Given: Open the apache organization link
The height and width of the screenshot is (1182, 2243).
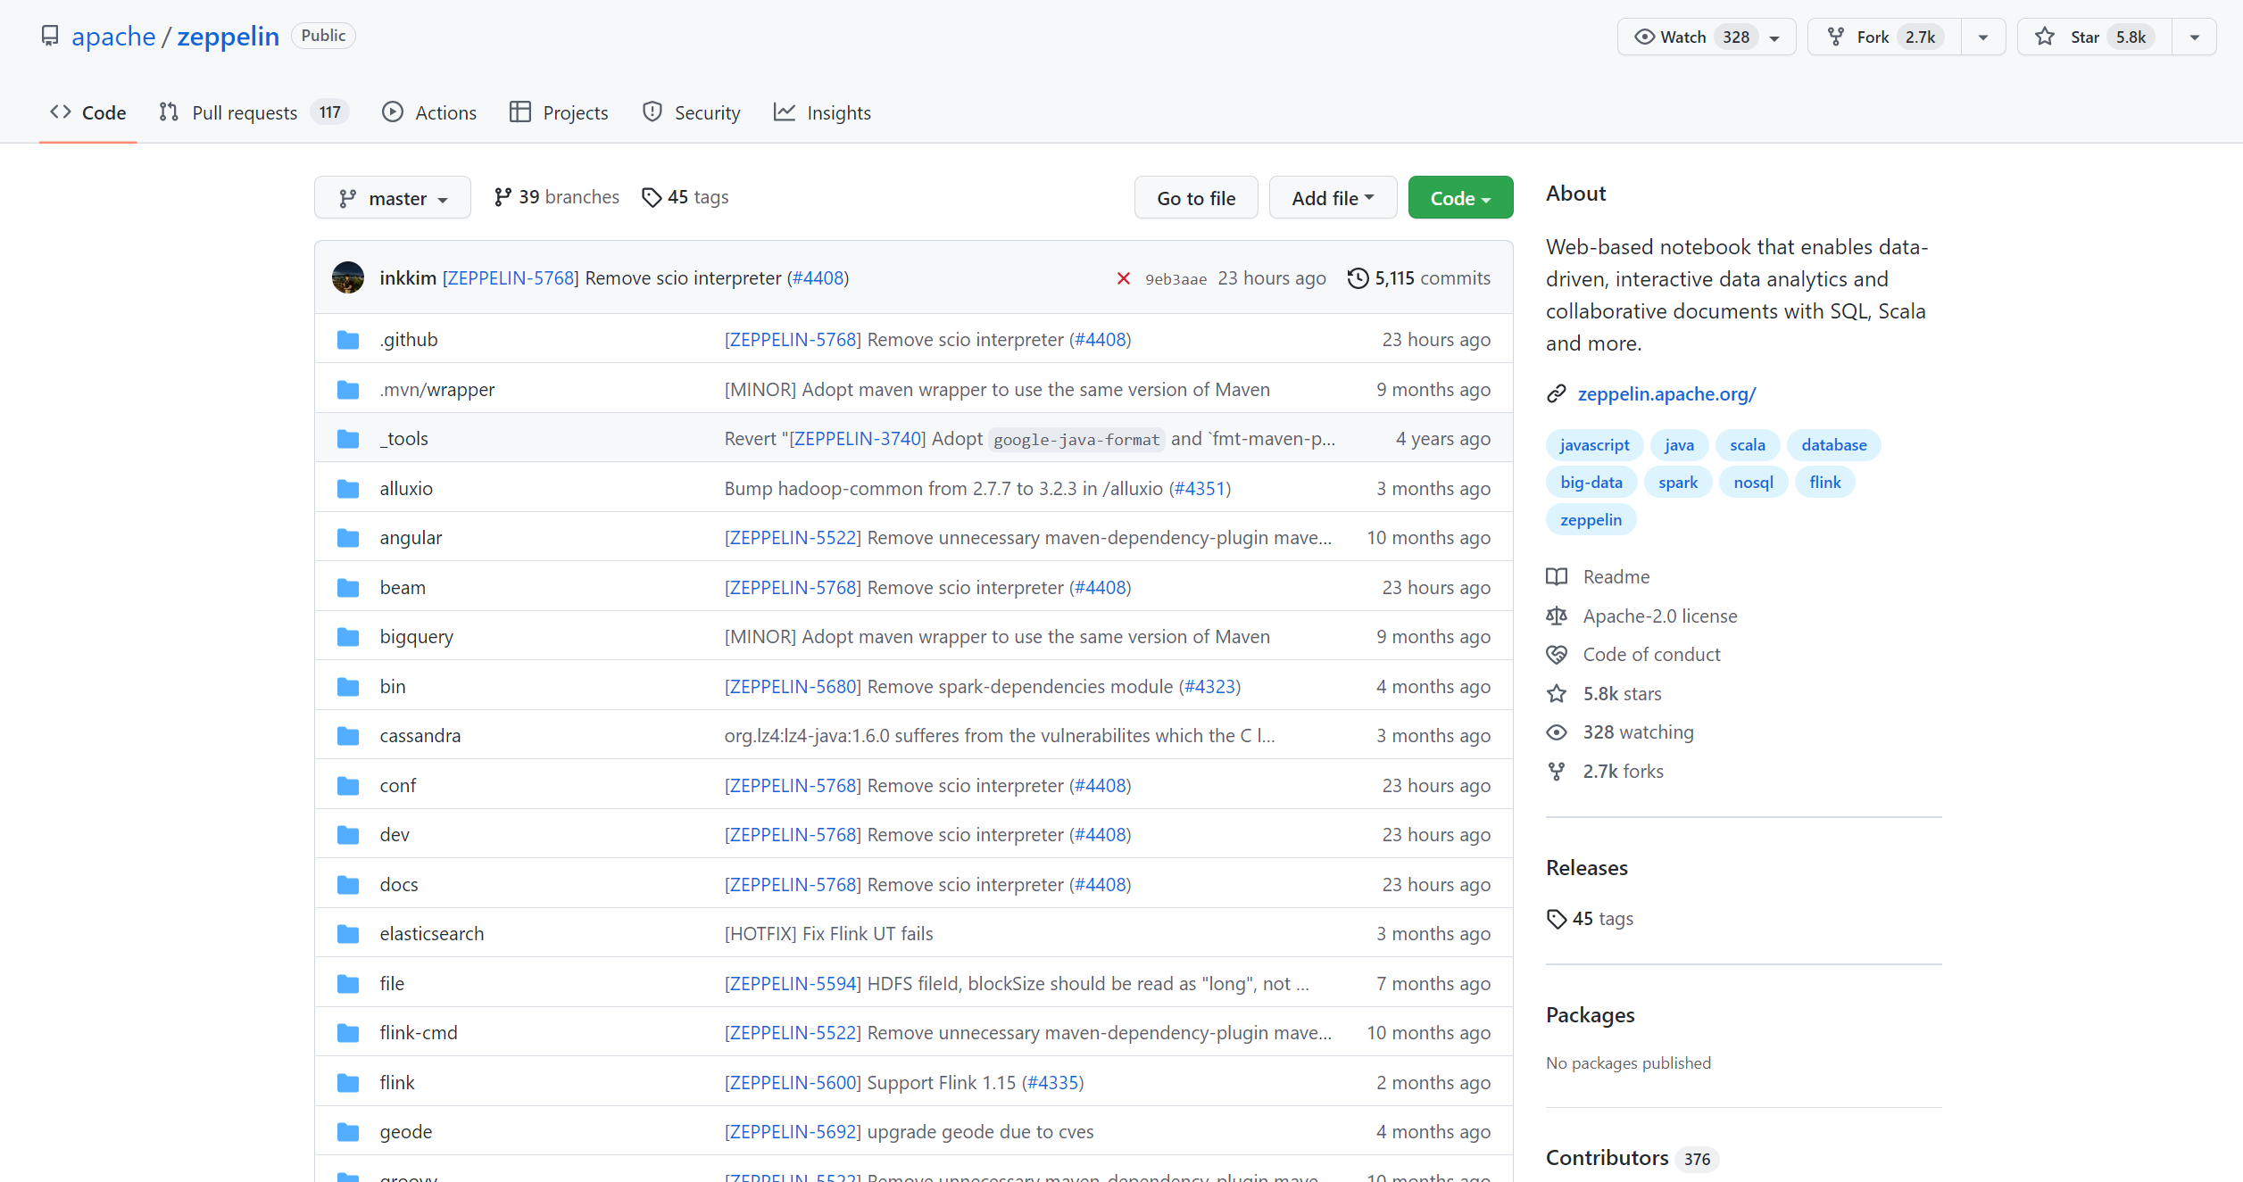Looking at the screenshot, I should click(x=113, y=37).
